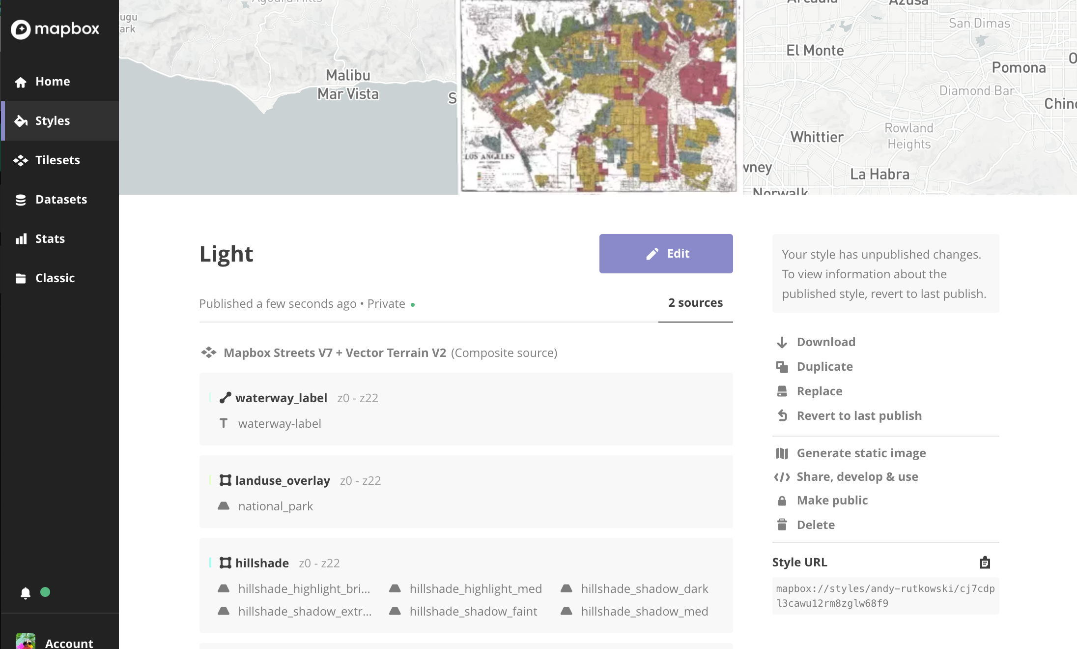Go to Tilesets in sidebar
1077x649 pixels.
(57, 160)
